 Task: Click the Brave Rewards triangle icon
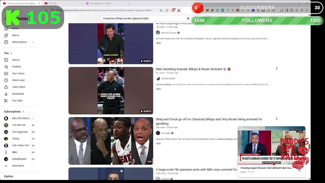click(x=179, y=10)
